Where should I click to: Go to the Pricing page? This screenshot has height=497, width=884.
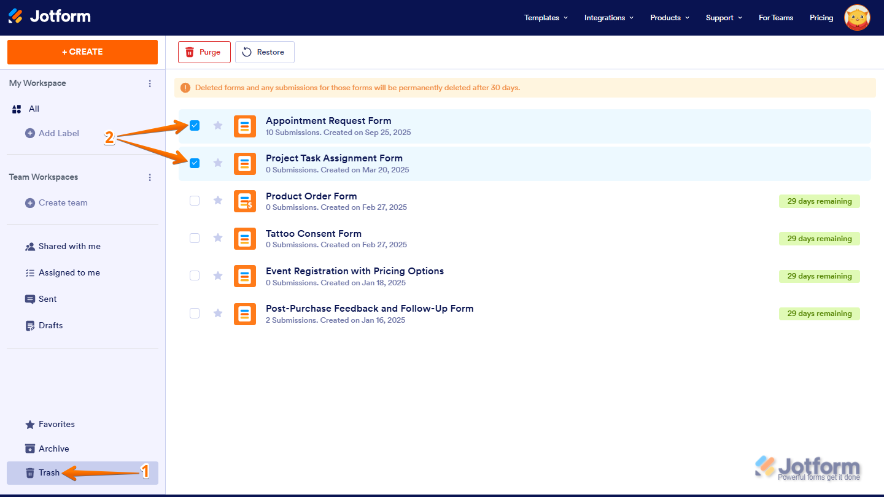tap(821, 18)
